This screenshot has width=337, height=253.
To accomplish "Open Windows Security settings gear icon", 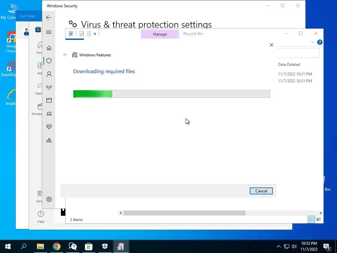I will [49, 199].
